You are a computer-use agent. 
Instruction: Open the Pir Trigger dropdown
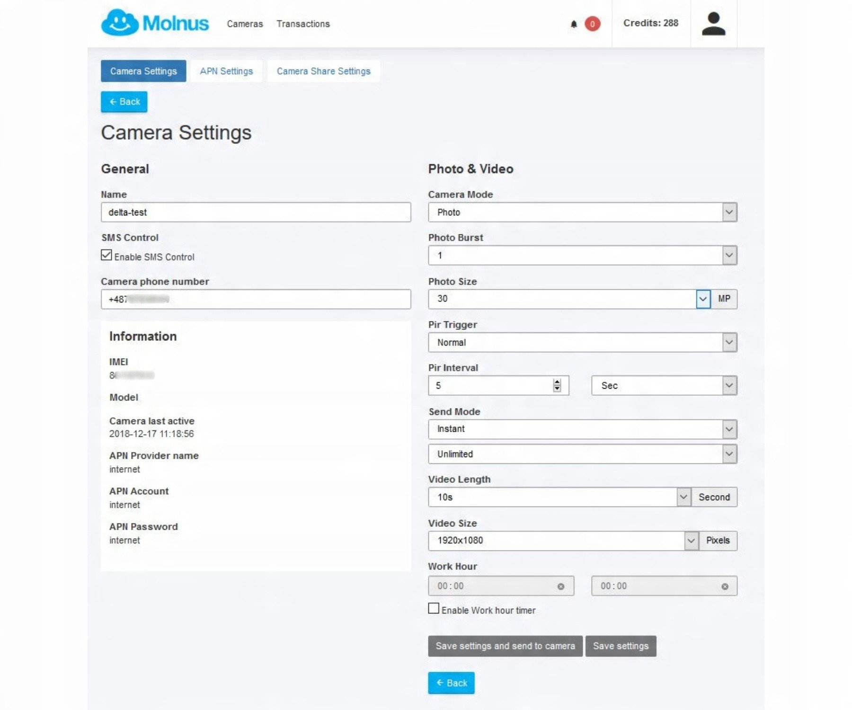click(x=583, y=342)
